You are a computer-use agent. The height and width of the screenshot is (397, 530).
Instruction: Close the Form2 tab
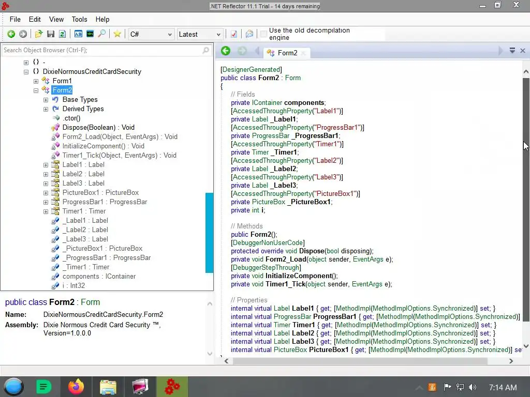[303, 53]
